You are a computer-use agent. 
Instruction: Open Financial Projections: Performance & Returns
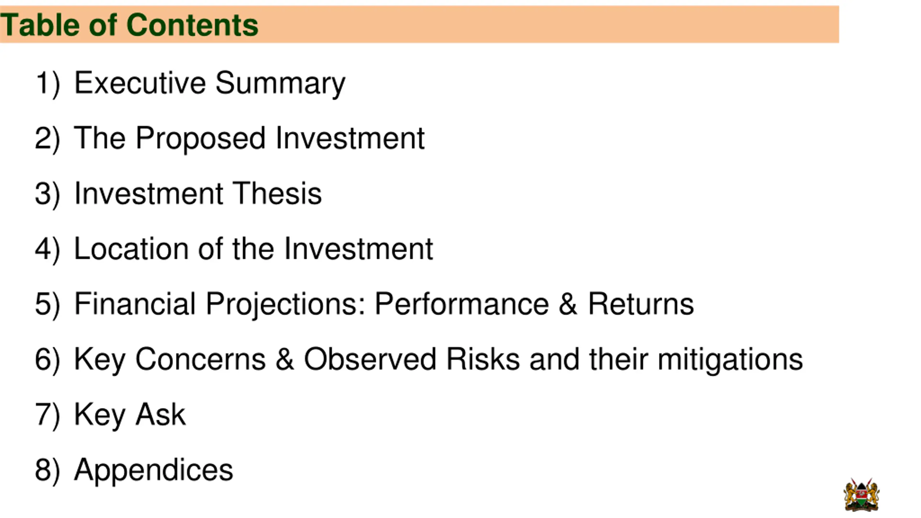pos(384,304)
